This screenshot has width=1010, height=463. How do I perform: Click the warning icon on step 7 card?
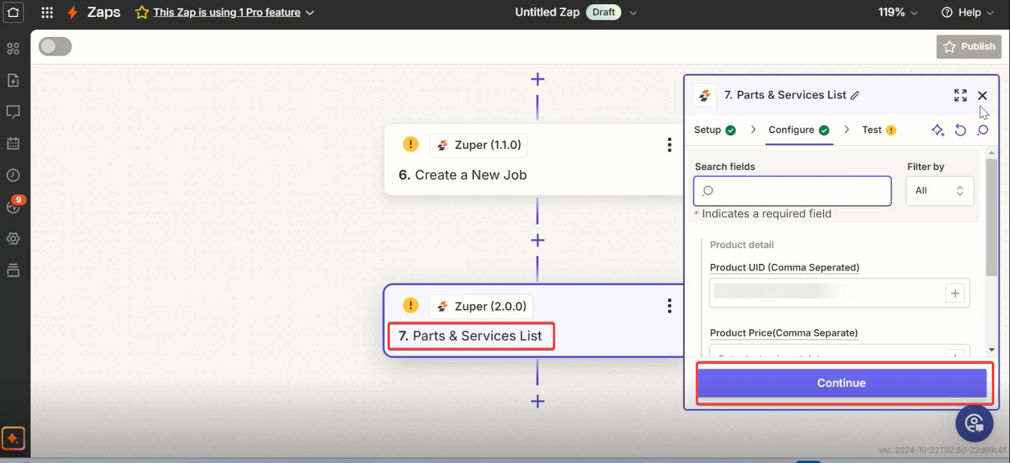tap(411, 305)
